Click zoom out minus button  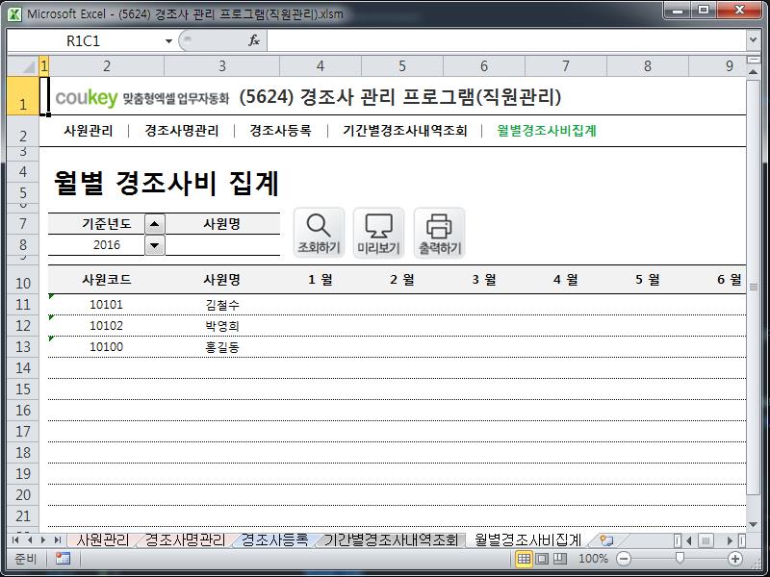[x=624, y=559]
